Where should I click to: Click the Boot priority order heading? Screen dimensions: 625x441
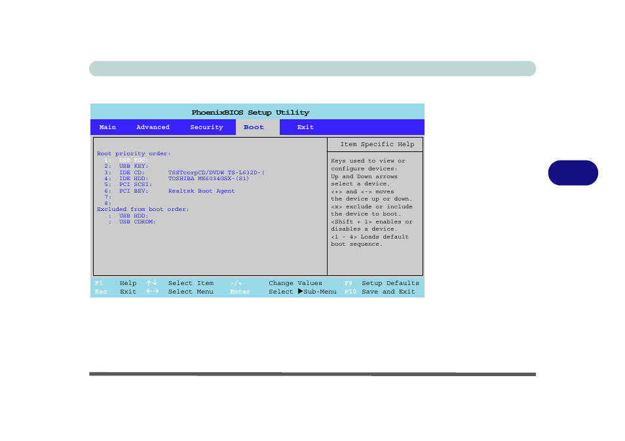(134, 153)
